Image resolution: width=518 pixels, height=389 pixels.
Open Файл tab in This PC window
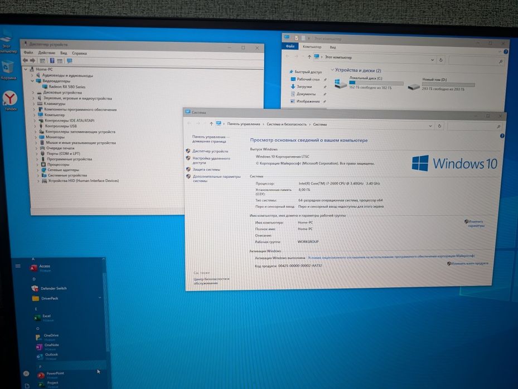click(290, 46)
